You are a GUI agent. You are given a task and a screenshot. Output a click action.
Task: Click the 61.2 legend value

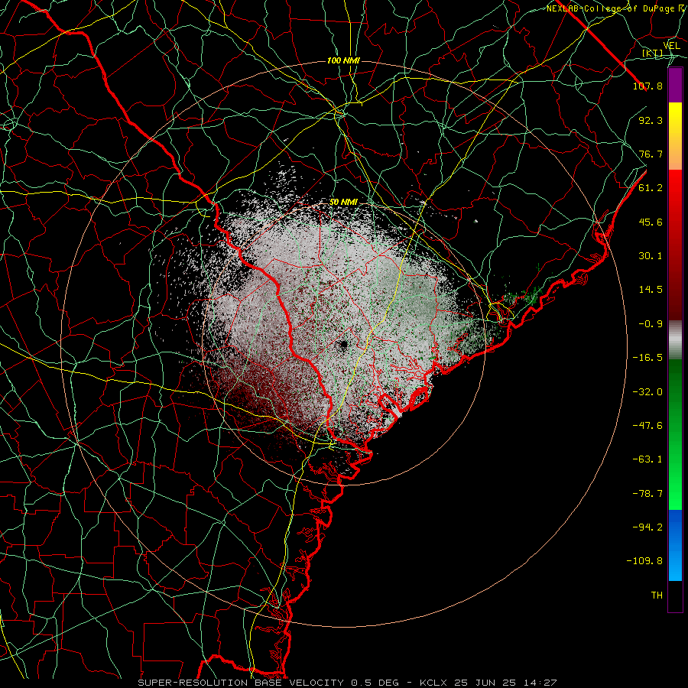click(x=651, y=188)
